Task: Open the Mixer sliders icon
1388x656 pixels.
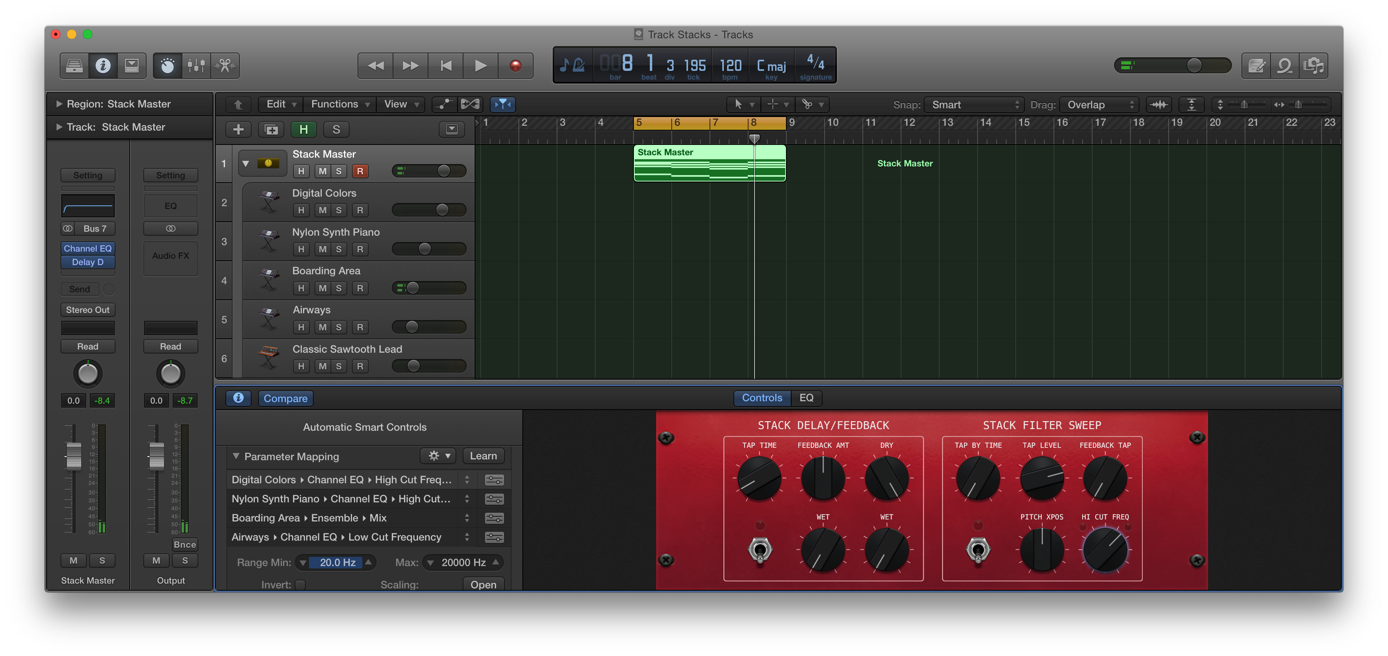Action: coord(196,66)
